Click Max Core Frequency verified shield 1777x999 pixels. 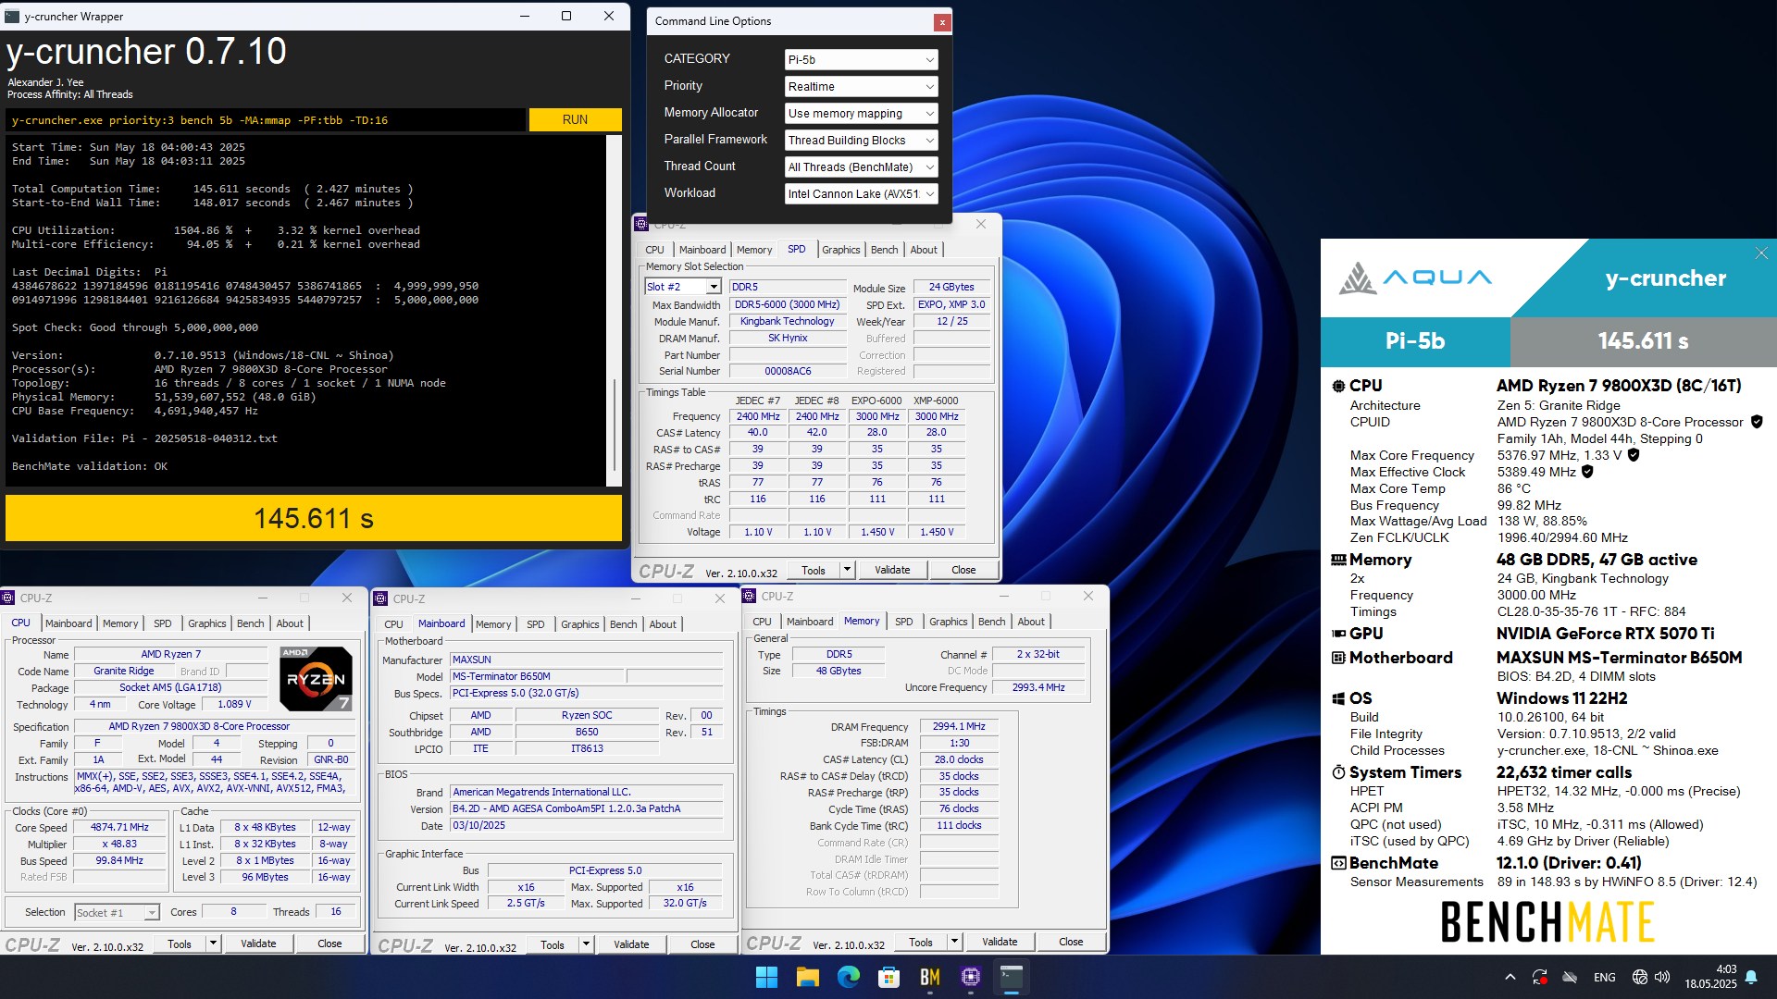[1634, 455]
